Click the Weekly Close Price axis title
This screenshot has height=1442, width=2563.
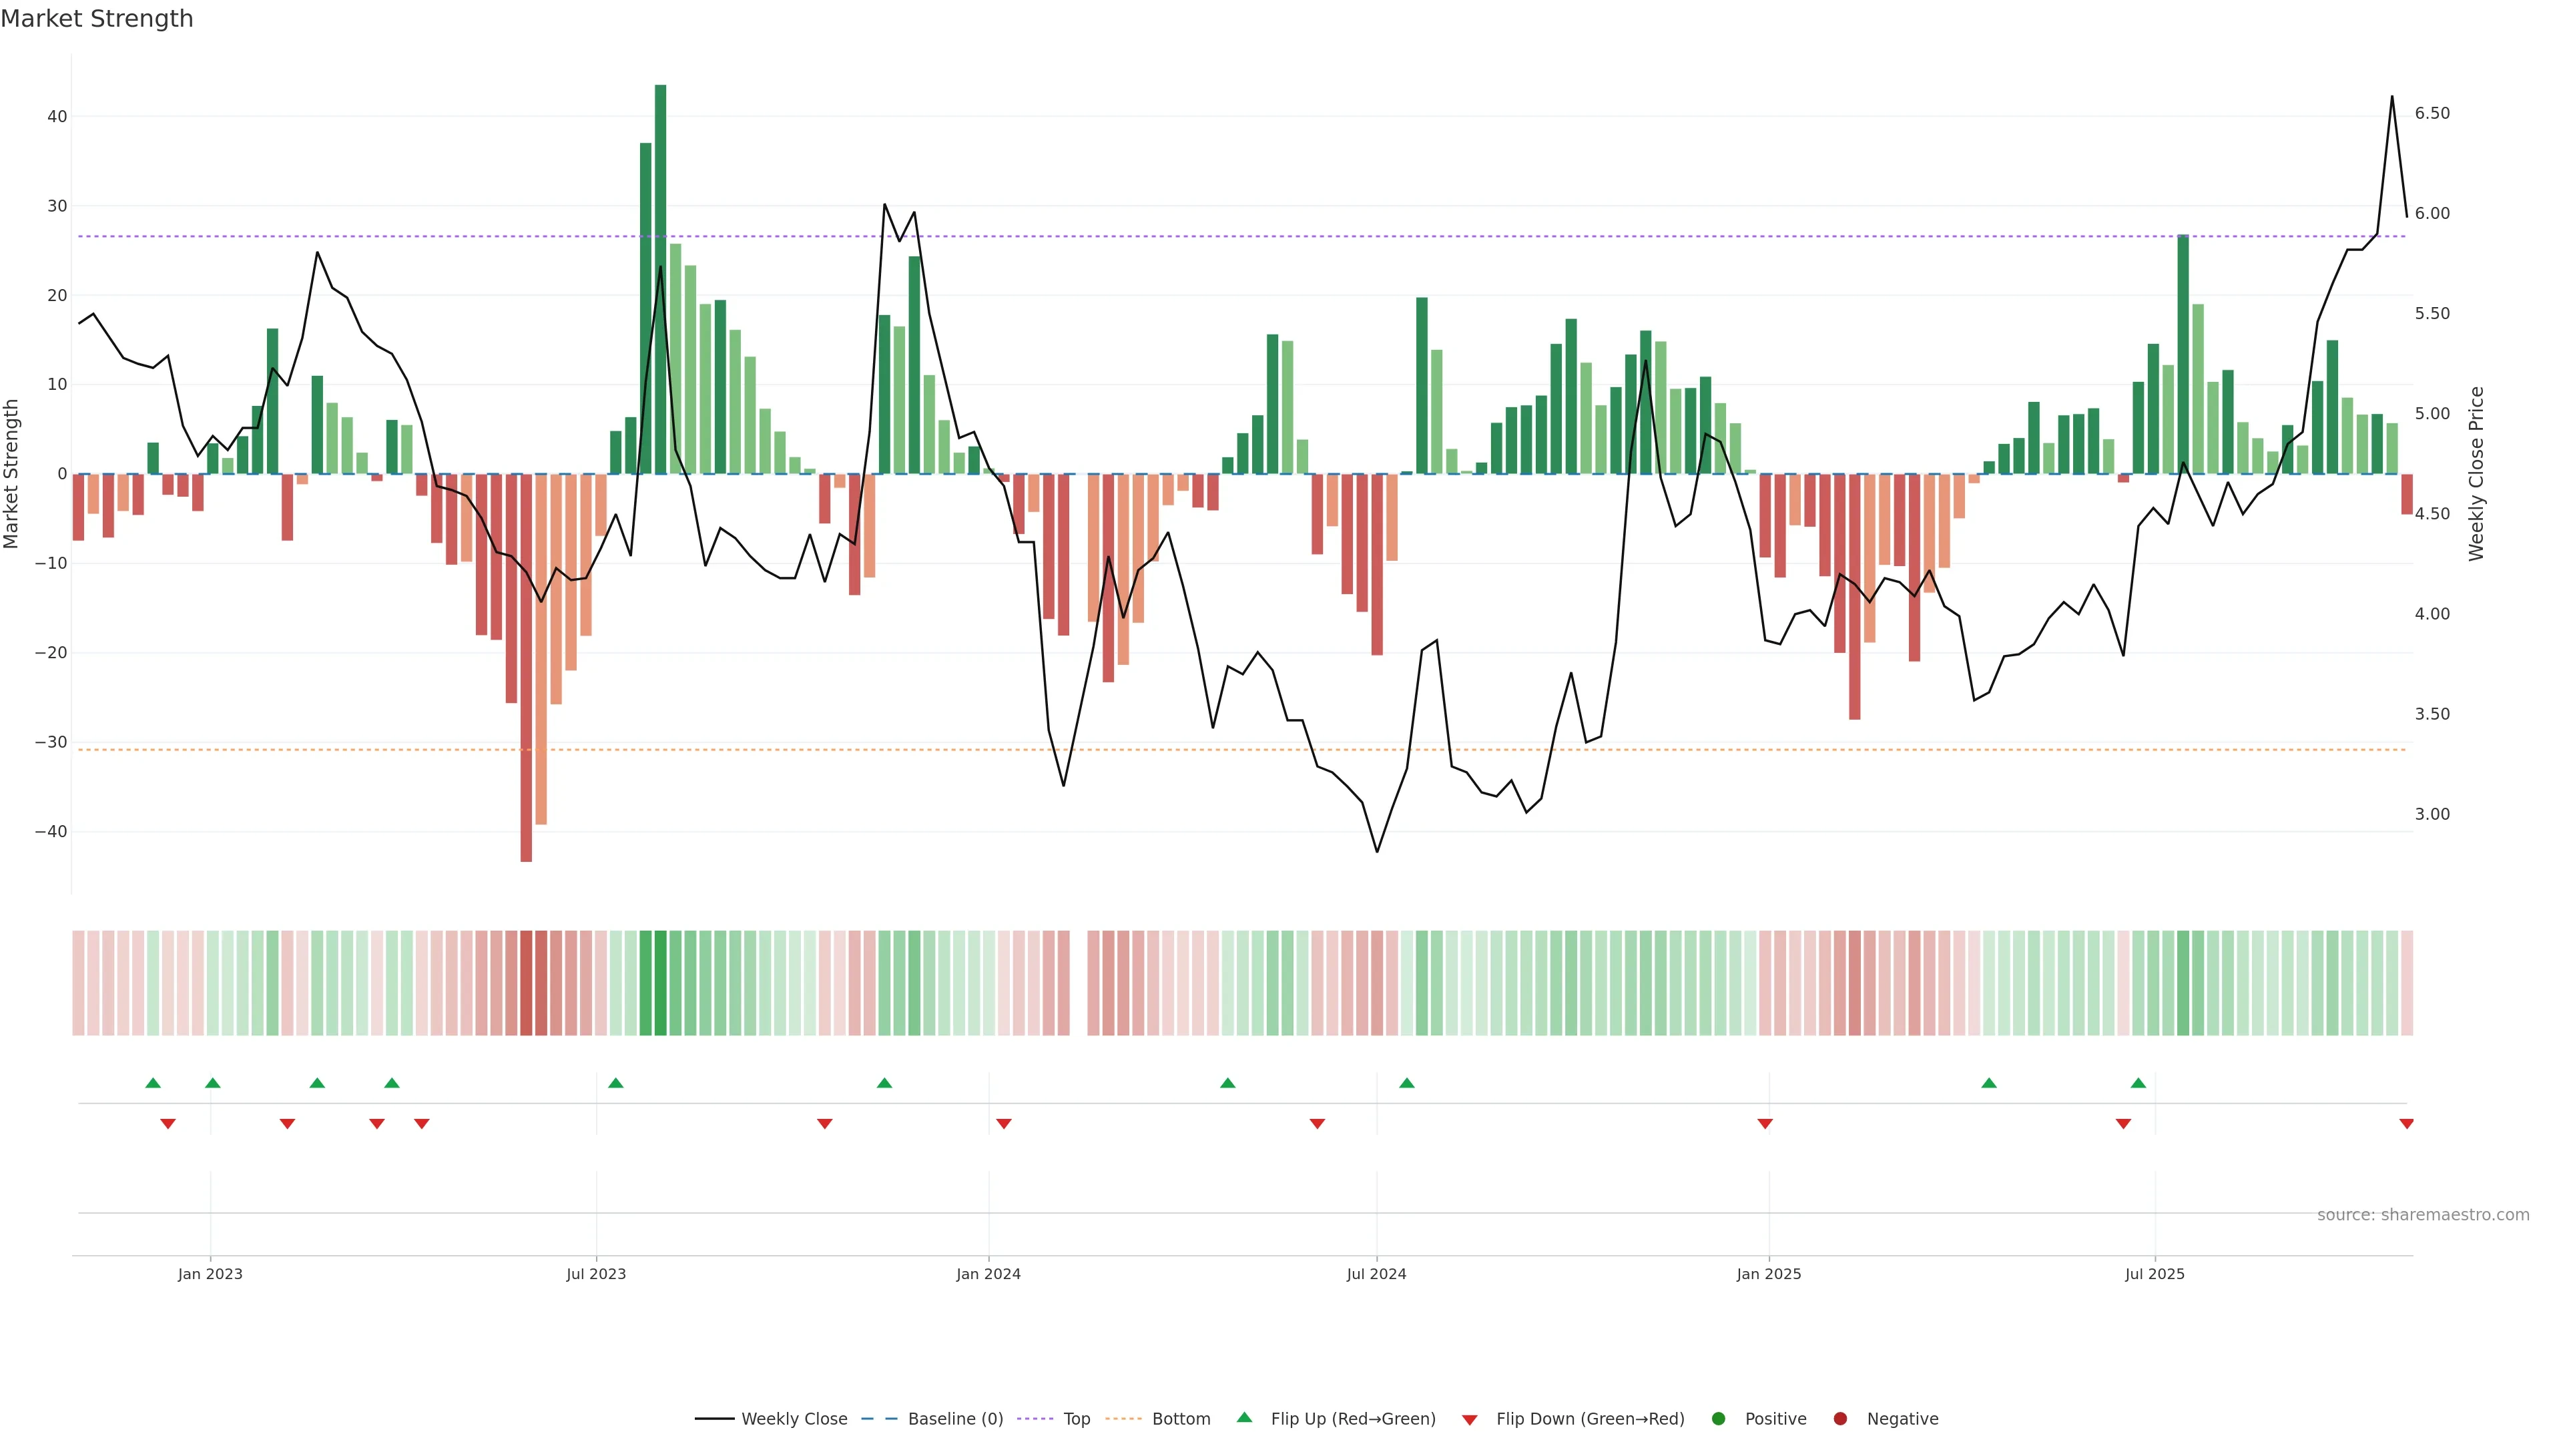pyautogui.click(x=2476, y=474)
